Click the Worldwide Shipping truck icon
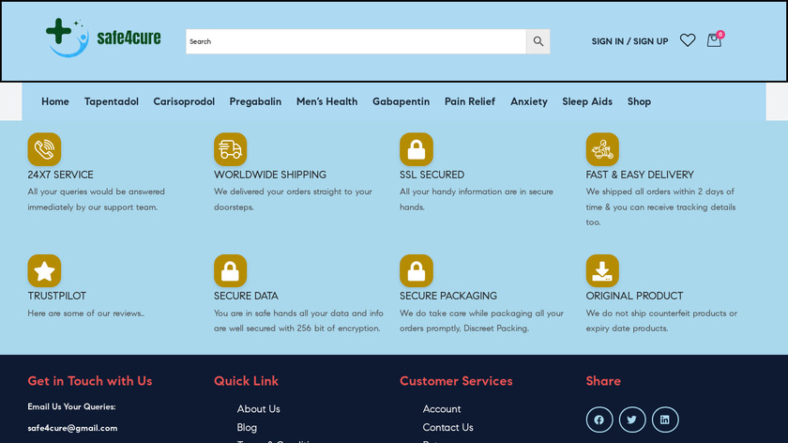The image size is (788, 443). [x=230, y=149]
